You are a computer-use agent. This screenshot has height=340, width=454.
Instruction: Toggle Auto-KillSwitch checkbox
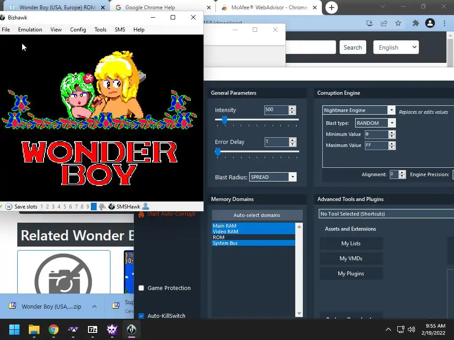(141, 316)
